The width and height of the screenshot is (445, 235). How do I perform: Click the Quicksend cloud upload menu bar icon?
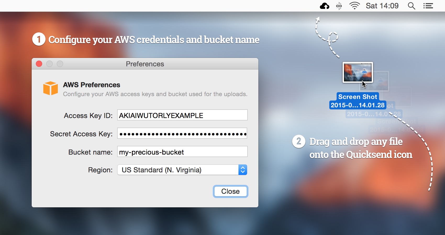tap(325, 6)
